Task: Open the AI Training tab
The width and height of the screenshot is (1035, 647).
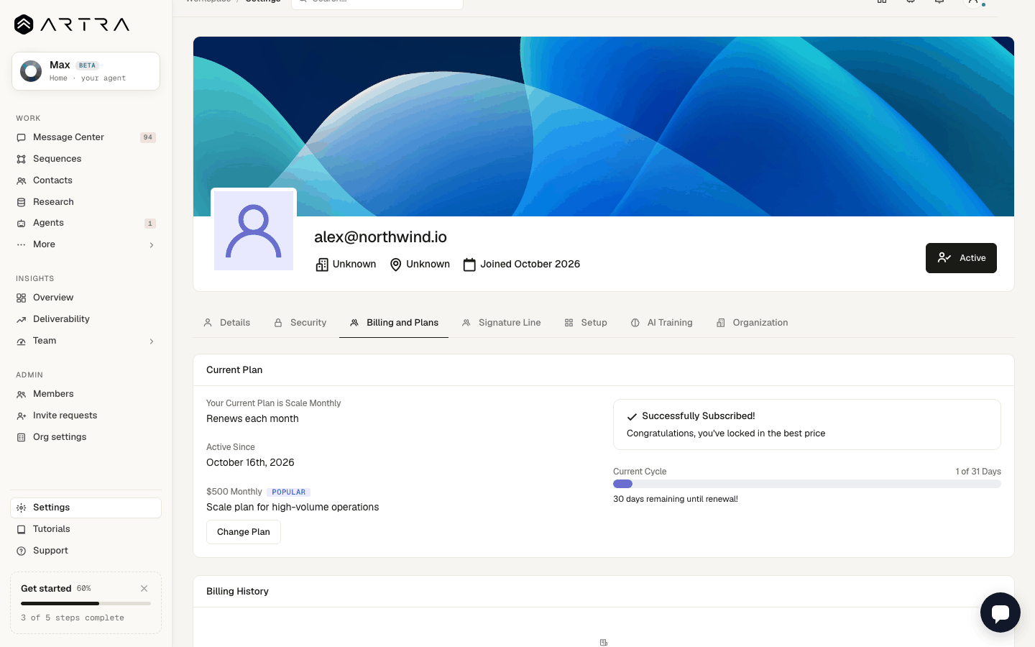Action: click(661, 323)
